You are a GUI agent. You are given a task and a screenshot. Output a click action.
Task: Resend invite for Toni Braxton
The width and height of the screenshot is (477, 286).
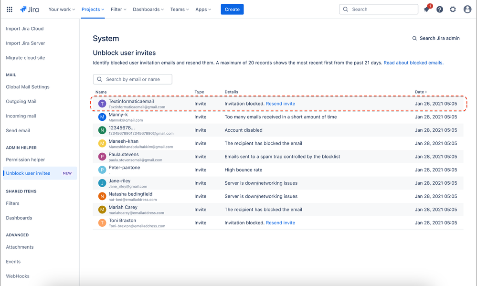tap(280, 222)
